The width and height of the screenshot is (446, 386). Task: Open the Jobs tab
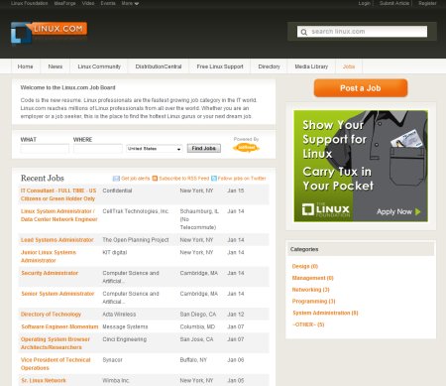click(349, 66)
